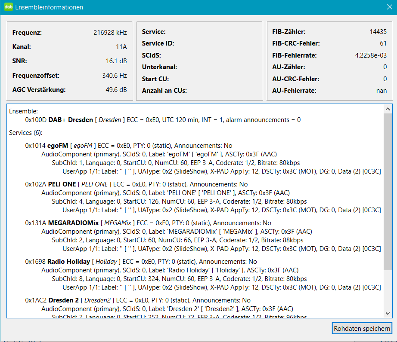Click the Frequenz value 216928 kHz

click(110, 32)
